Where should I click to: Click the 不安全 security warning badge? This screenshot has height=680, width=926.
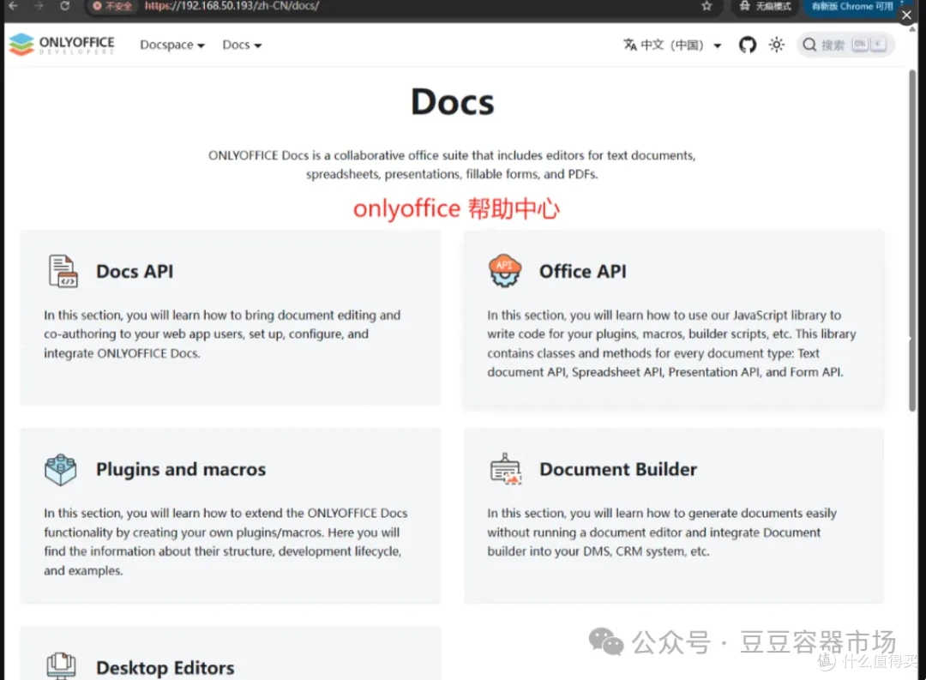pyautogui.click(x=112, y=6)
